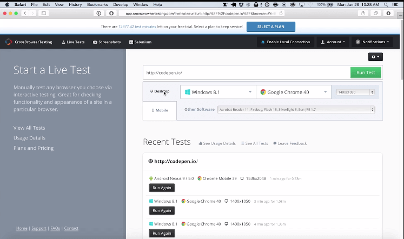Click the Support footer link
The height and width of the screenshot is (239, 404).
tap(39, 228)
